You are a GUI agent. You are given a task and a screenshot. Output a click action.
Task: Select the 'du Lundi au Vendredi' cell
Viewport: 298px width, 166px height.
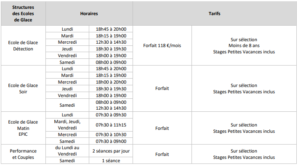tap(67, 151)
